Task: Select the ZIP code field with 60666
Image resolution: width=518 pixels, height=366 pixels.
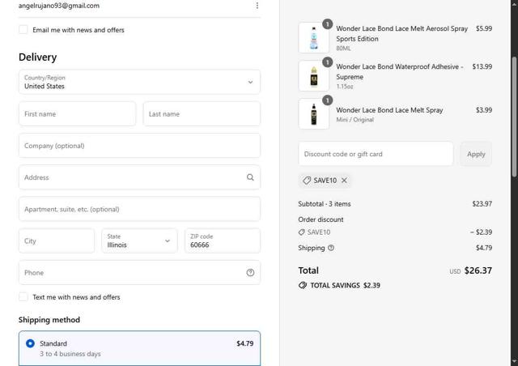Action: (223, 240)
